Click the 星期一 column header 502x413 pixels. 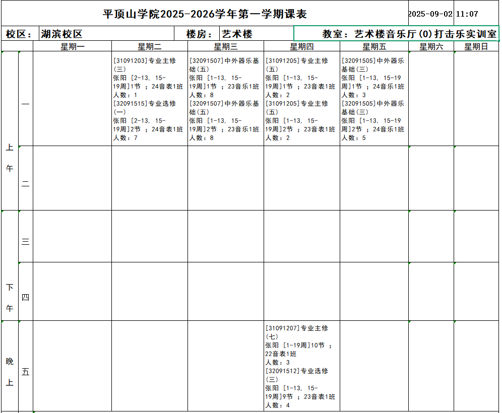(72, 47)
